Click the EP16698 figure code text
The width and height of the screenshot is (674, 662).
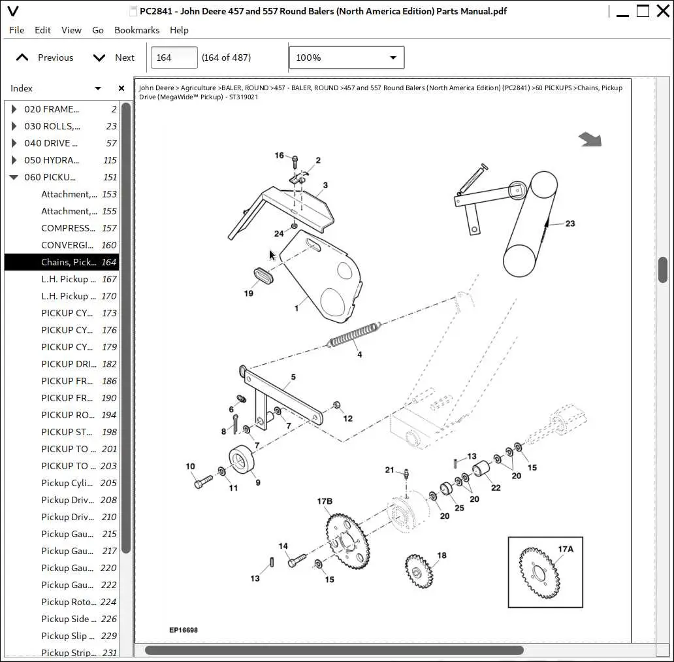(x=184, y=630)
